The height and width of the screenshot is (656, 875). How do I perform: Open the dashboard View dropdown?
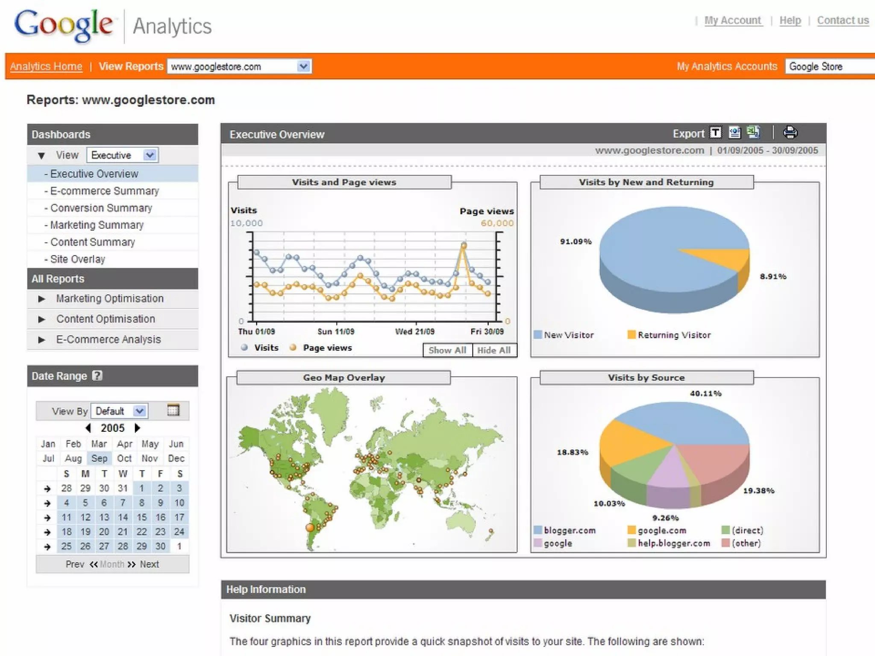pyautogui.click(x=150, y=155)
